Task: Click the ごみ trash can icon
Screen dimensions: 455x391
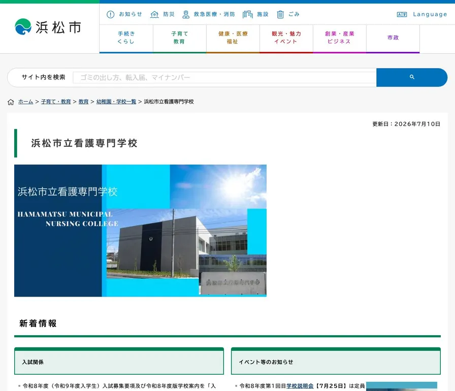Action: tap(280, 14)
